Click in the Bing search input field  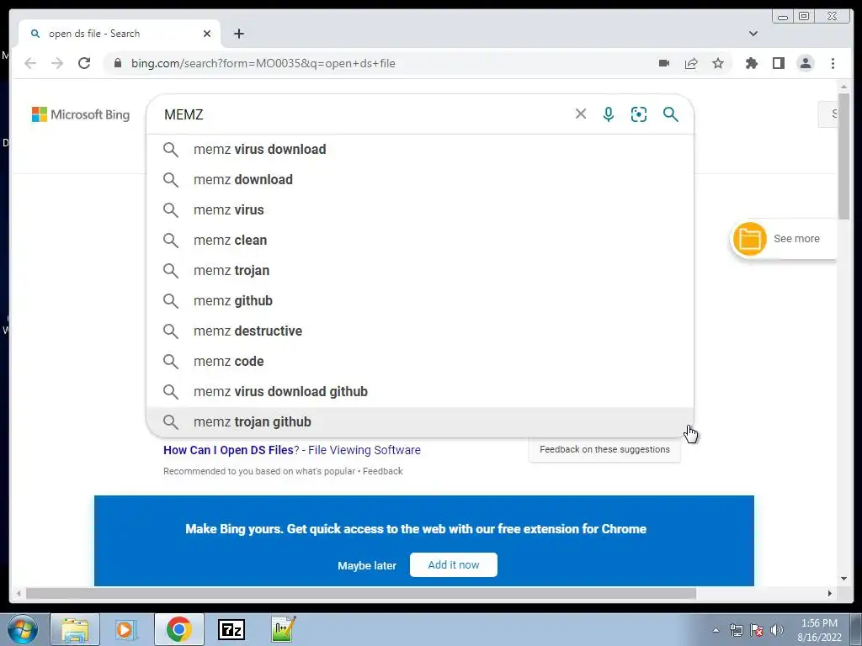tap(363, 114)
